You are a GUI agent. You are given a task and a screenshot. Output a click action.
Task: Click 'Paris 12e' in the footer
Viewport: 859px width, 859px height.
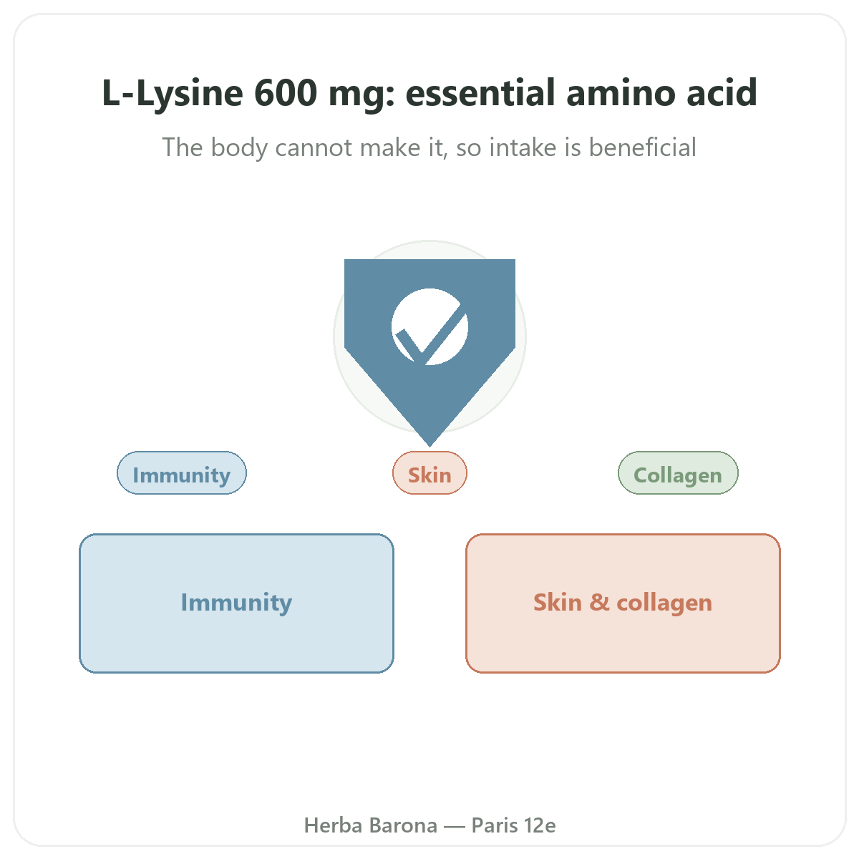[x=513, y=825]
